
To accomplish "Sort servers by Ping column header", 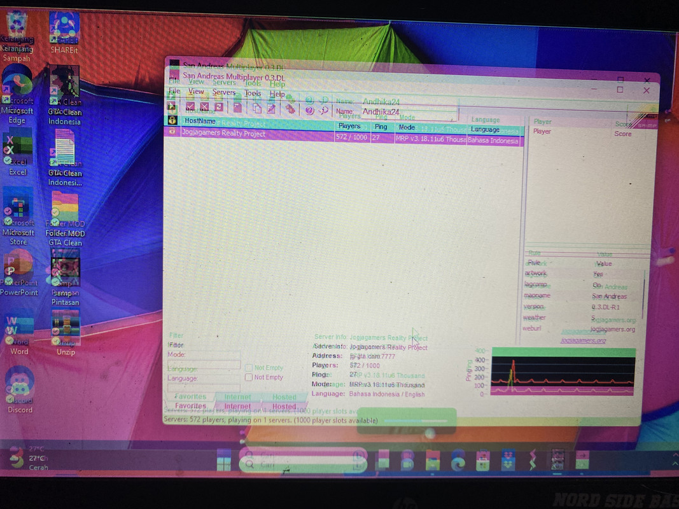I will click(x=382, y=127).
